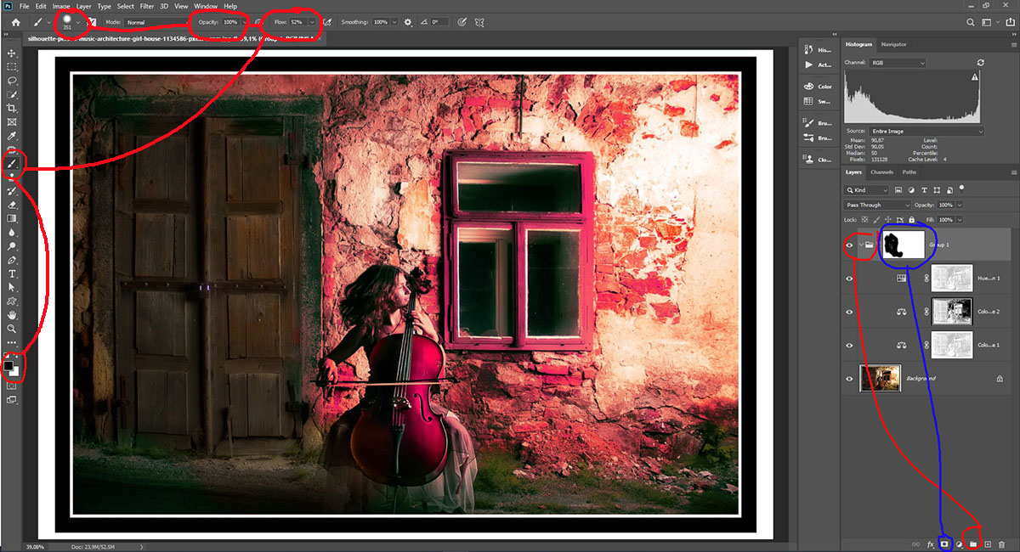The width and height of the screenshot is (1020, 552).
Task: Hide the Hue/Saturation adjustment layer
Action: (849, 278)
